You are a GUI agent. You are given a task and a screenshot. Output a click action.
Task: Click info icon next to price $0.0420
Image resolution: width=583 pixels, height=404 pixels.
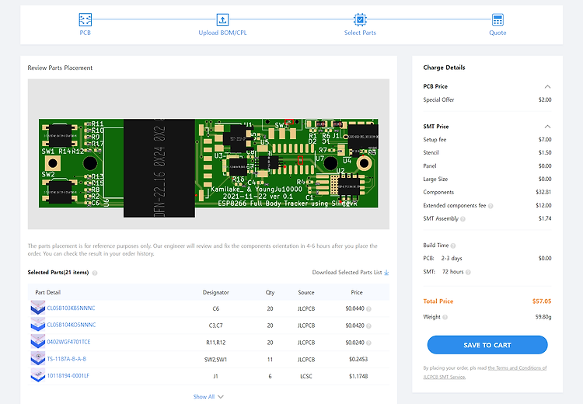tap(368, 326)
